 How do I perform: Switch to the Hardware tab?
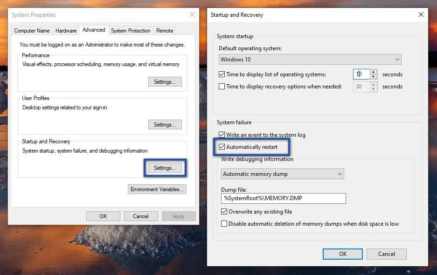[65, 30]
